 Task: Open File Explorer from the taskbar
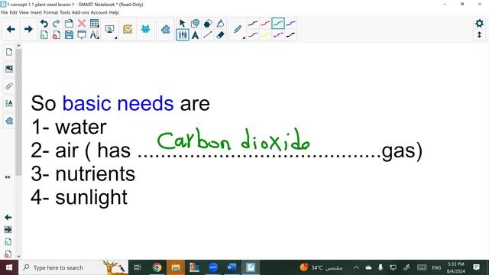[176, 267]
